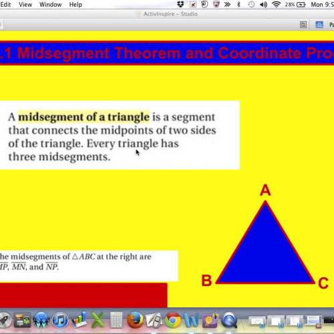
Task: Open the notepad and phone icon in Dock
Action: click(154, 320)
